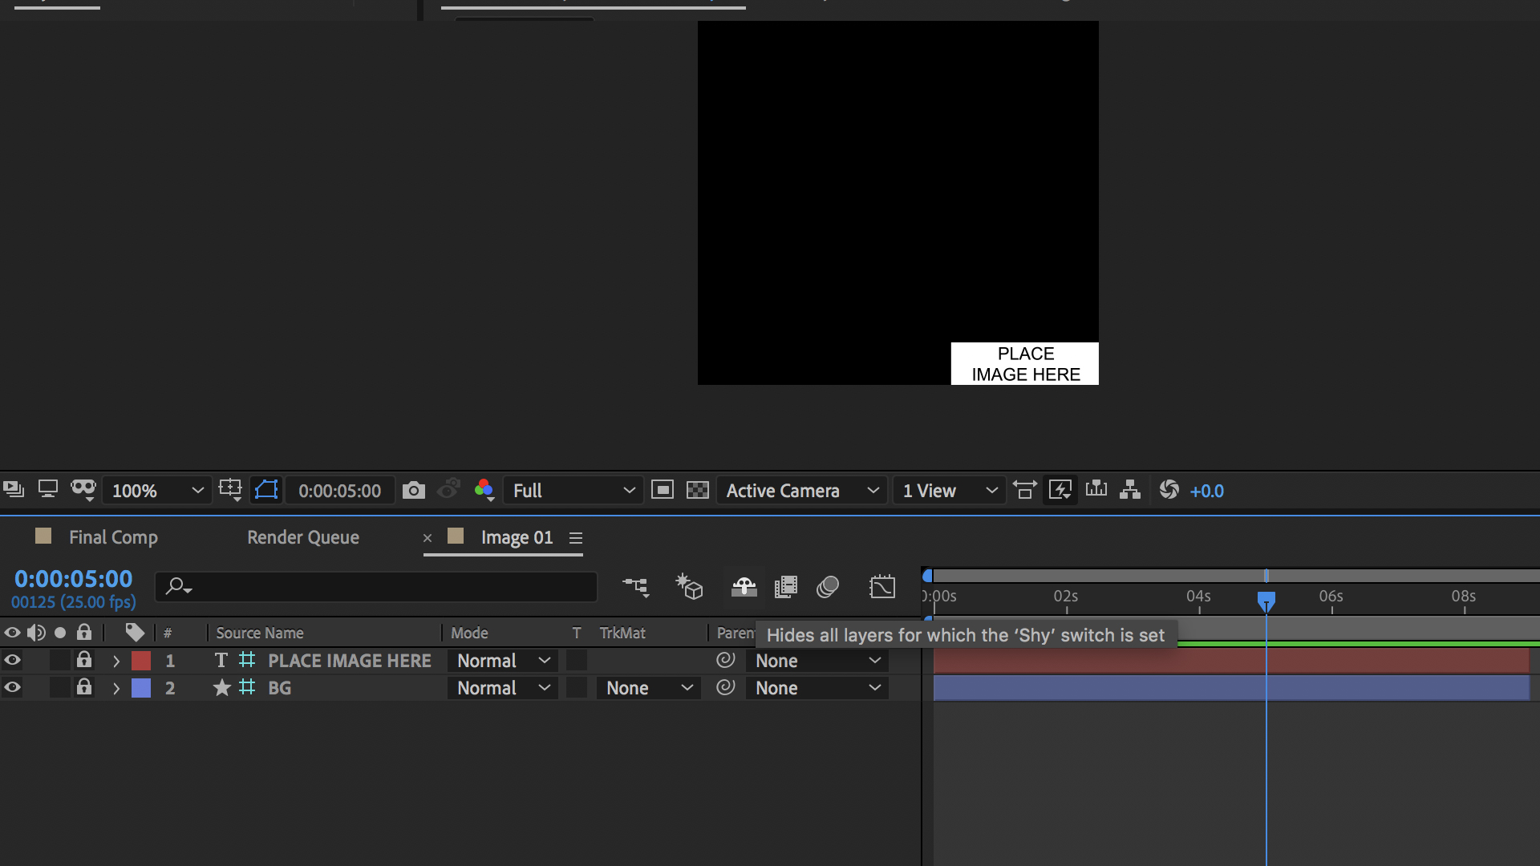This screenshot has height=866, width=1540.
Task: Click the Hide Shy Layers icon
Action: (744, 587)
